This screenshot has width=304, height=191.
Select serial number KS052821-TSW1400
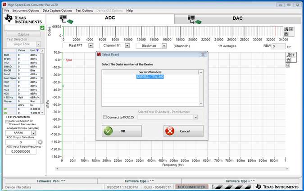coord(150,77)
